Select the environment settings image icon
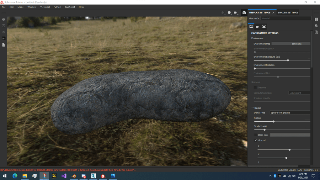 tap(251, 27)
